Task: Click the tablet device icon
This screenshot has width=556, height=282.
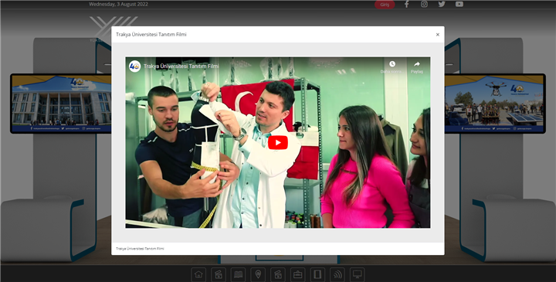Action: coord(317,274)
